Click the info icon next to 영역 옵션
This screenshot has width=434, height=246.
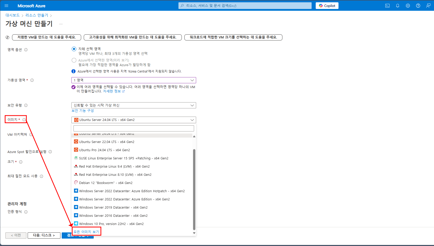pos(26,50)
